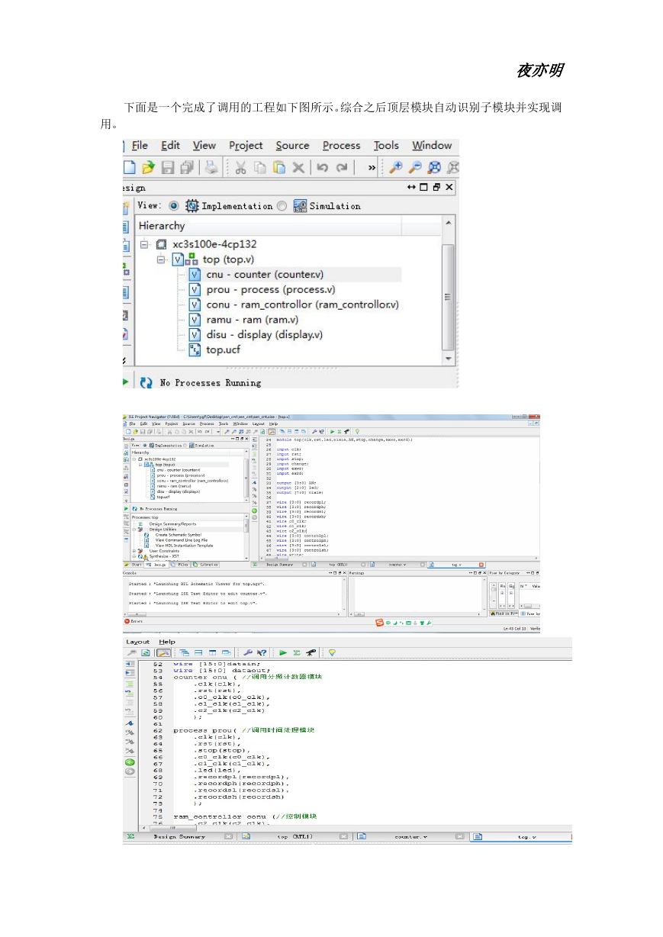
Task: Click refresh icon beside No Processes Running in enlarged screenshot
Action: tap(145, 382)
